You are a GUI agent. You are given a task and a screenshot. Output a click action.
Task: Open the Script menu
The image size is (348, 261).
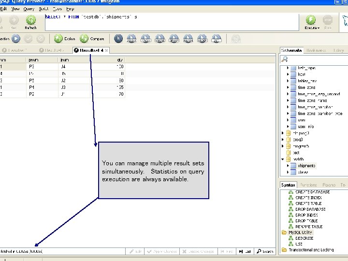[43, 9]
